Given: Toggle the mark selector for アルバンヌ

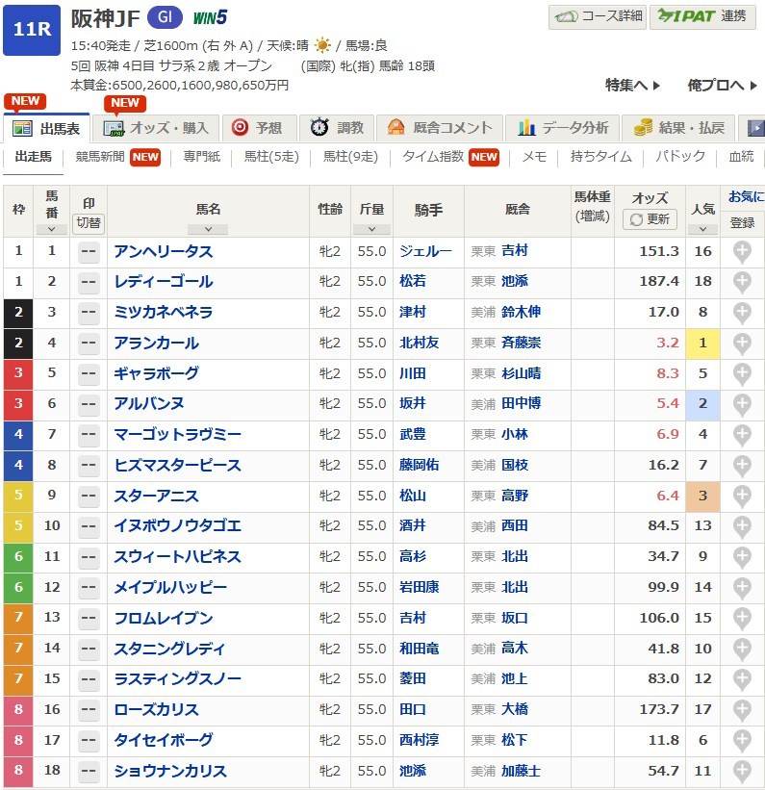Looking at the screenshot, I should point(89,404).
